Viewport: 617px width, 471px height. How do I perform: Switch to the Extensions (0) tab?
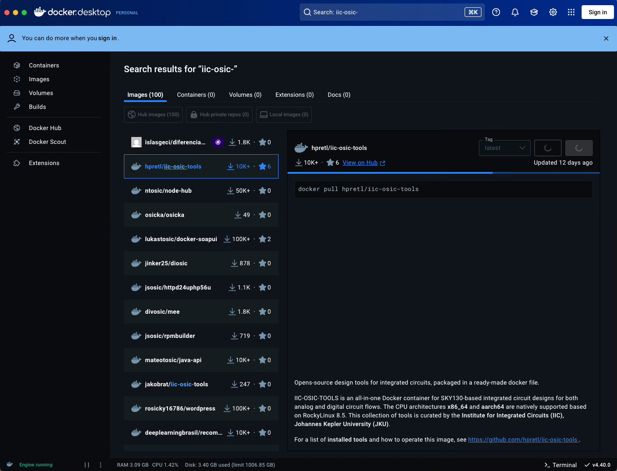pos(294,95)
